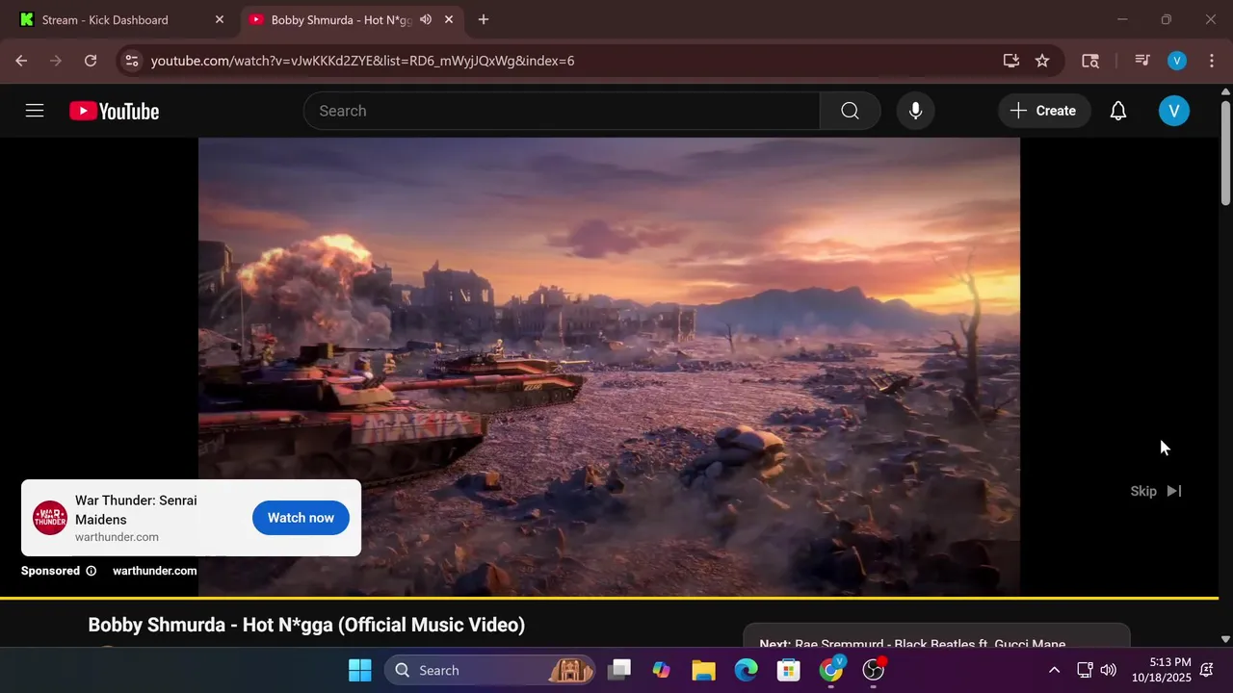The width and height of the screenshot is (1233, 693).
Task: Open Microsoft Edge from the taskbar
Action: tap(746, 670)
